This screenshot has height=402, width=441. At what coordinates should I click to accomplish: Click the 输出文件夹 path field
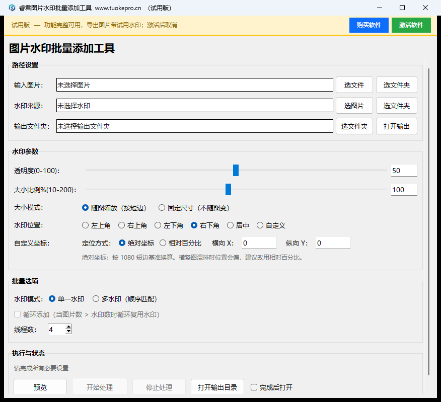[x=195, y=126]
